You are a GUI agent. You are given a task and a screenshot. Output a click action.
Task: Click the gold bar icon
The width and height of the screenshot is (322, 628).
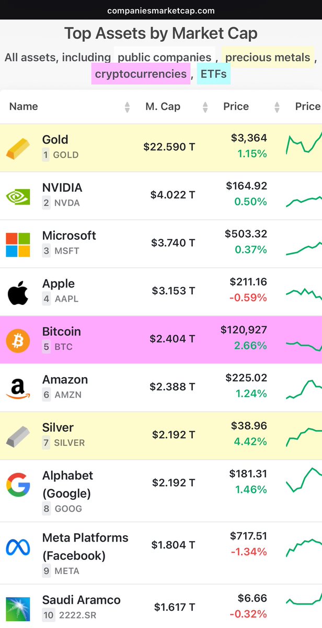(x=18, y=147)
